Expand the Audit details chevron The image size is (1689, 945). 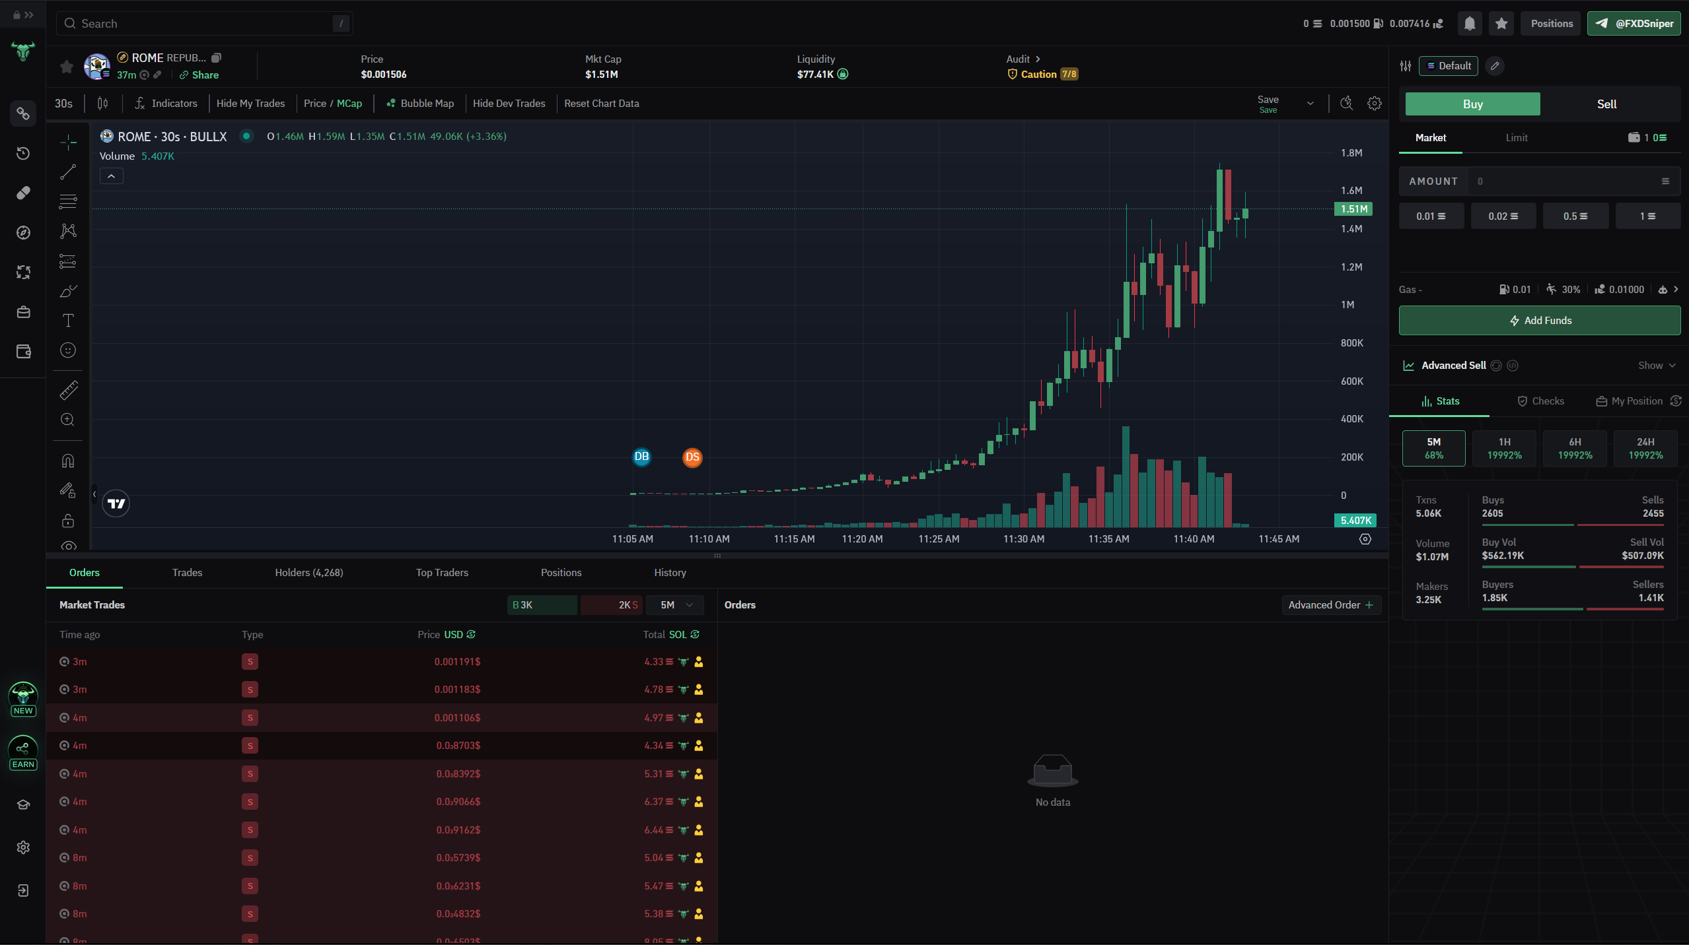(x=1038, y=59)
